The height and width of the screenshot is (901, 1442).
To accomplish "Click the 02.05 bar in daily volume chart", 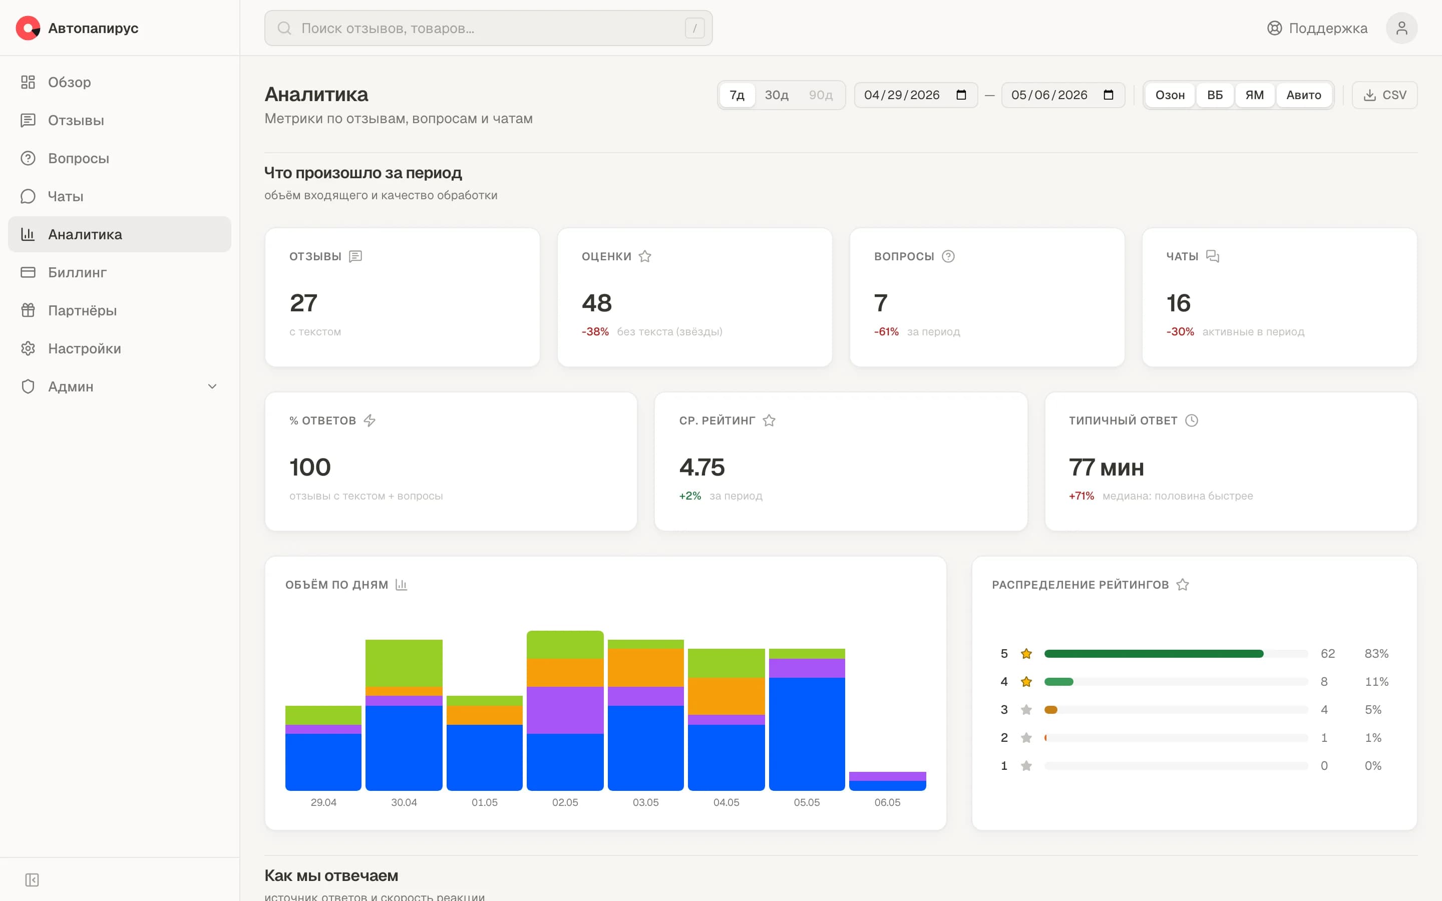I will (565, 710).
